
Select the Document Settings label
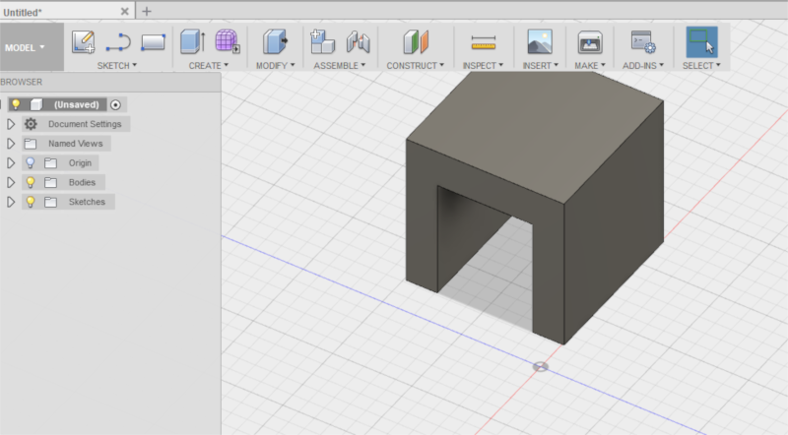coord(85,124)
